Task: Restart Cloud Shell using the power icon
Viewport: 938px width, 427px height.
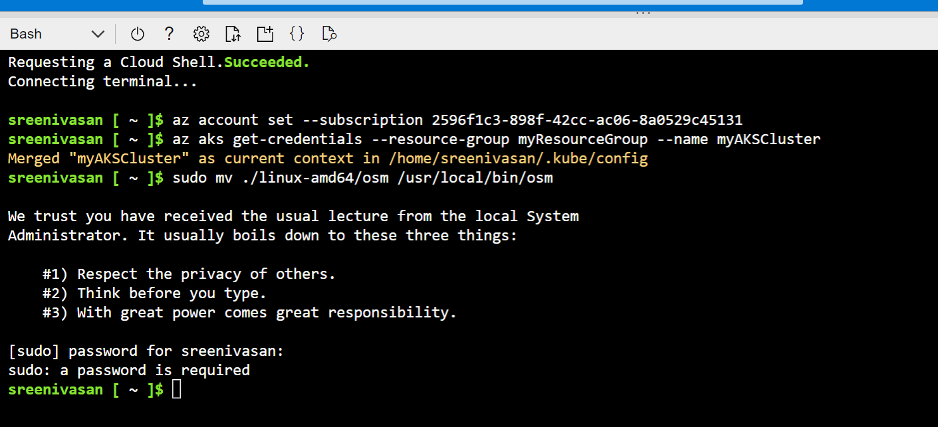Action: [138, 33]
